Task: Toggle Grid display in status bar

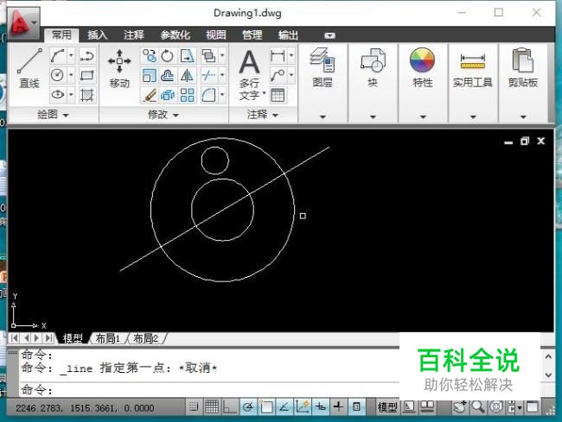Action: coord(212,407)
